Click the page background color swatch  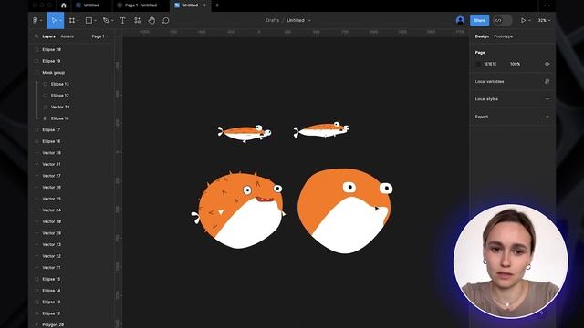[478, 64]
